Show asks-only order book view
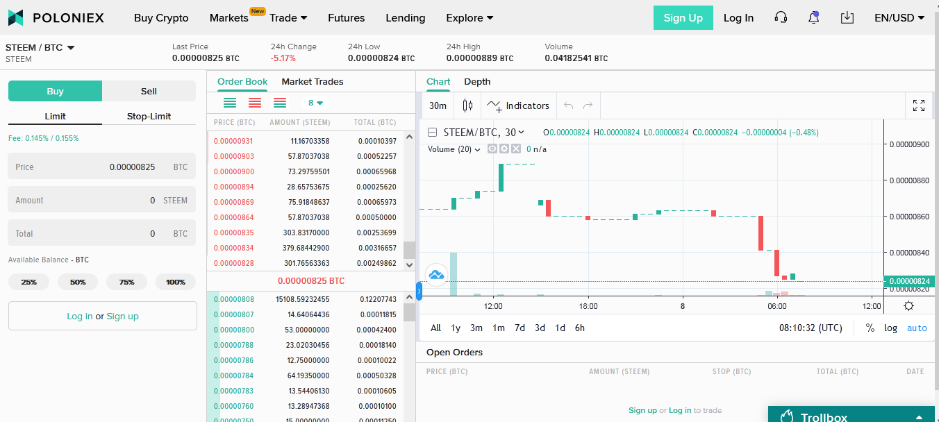Screen dimensions: 939x422 point(255,103)
